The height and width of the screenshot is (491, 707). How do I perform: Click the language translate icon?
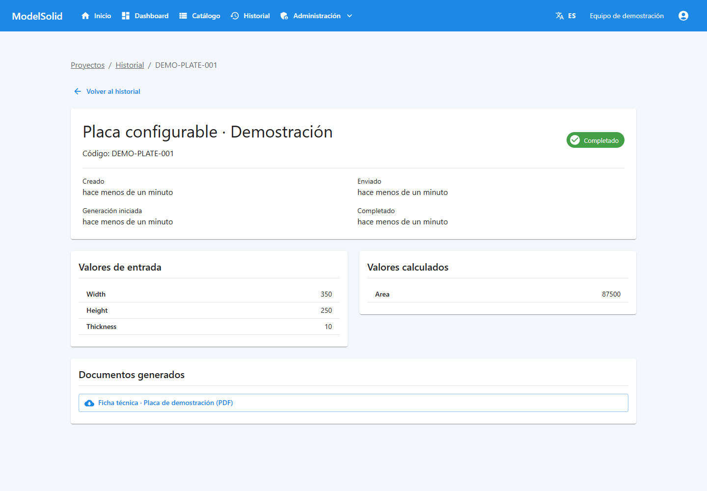coord(560,16)
